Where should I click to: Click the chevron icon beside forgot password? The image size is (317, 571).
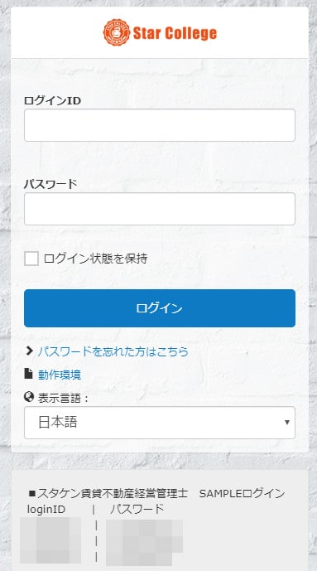tap(30, 351)
